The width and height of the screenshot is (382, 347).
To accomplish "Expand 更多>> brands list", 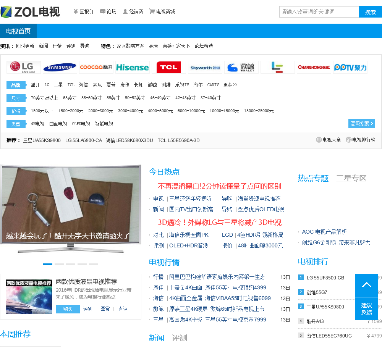I will [x=230, y=85].
